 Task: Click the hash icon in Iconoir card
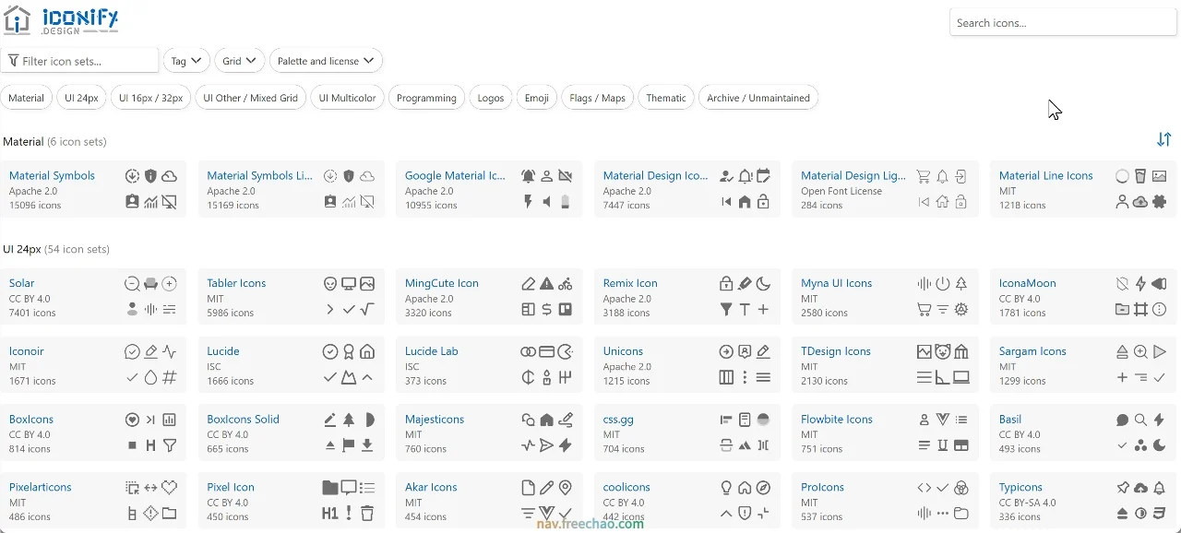(169, 377)
